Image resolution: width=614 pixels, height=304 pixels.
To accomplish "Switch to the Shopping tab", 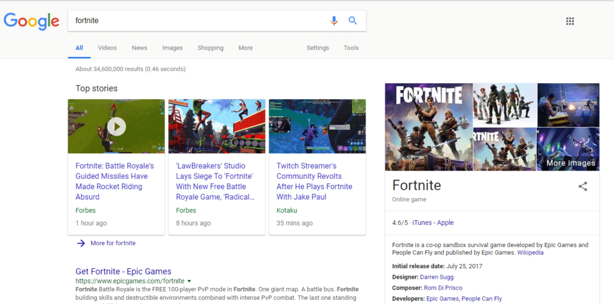I will [210, 48].
